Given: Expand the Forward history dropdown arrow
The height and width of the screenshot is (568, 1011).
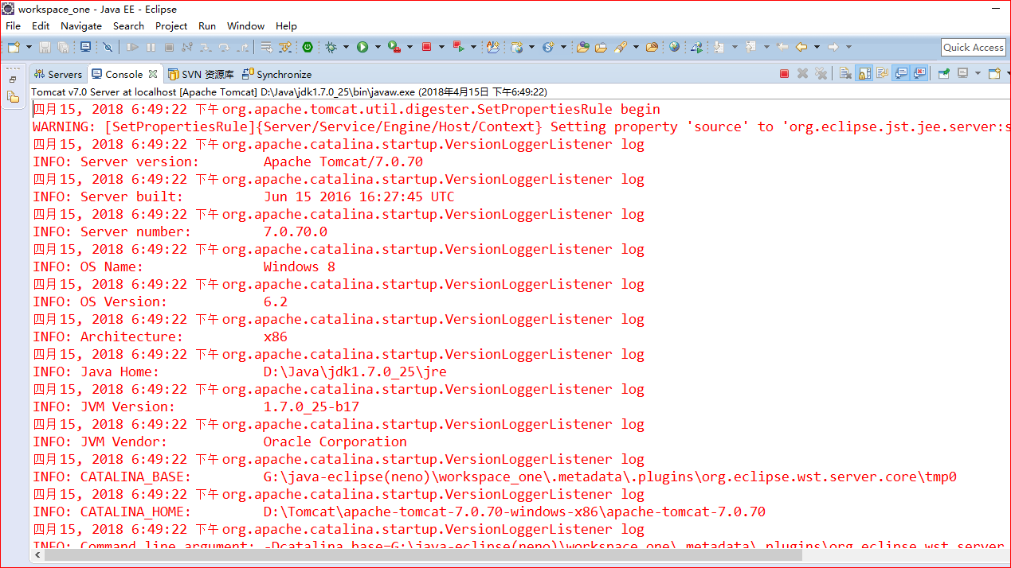Looking at the screenshot, I should [x=848, y=47].
